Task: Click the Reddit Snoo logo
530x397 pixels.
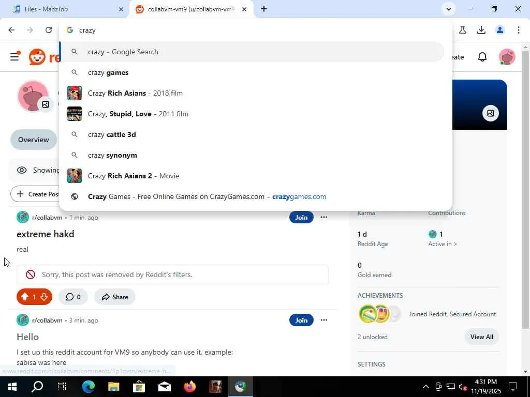Action: pyautogui.click(x=37, y=57)
